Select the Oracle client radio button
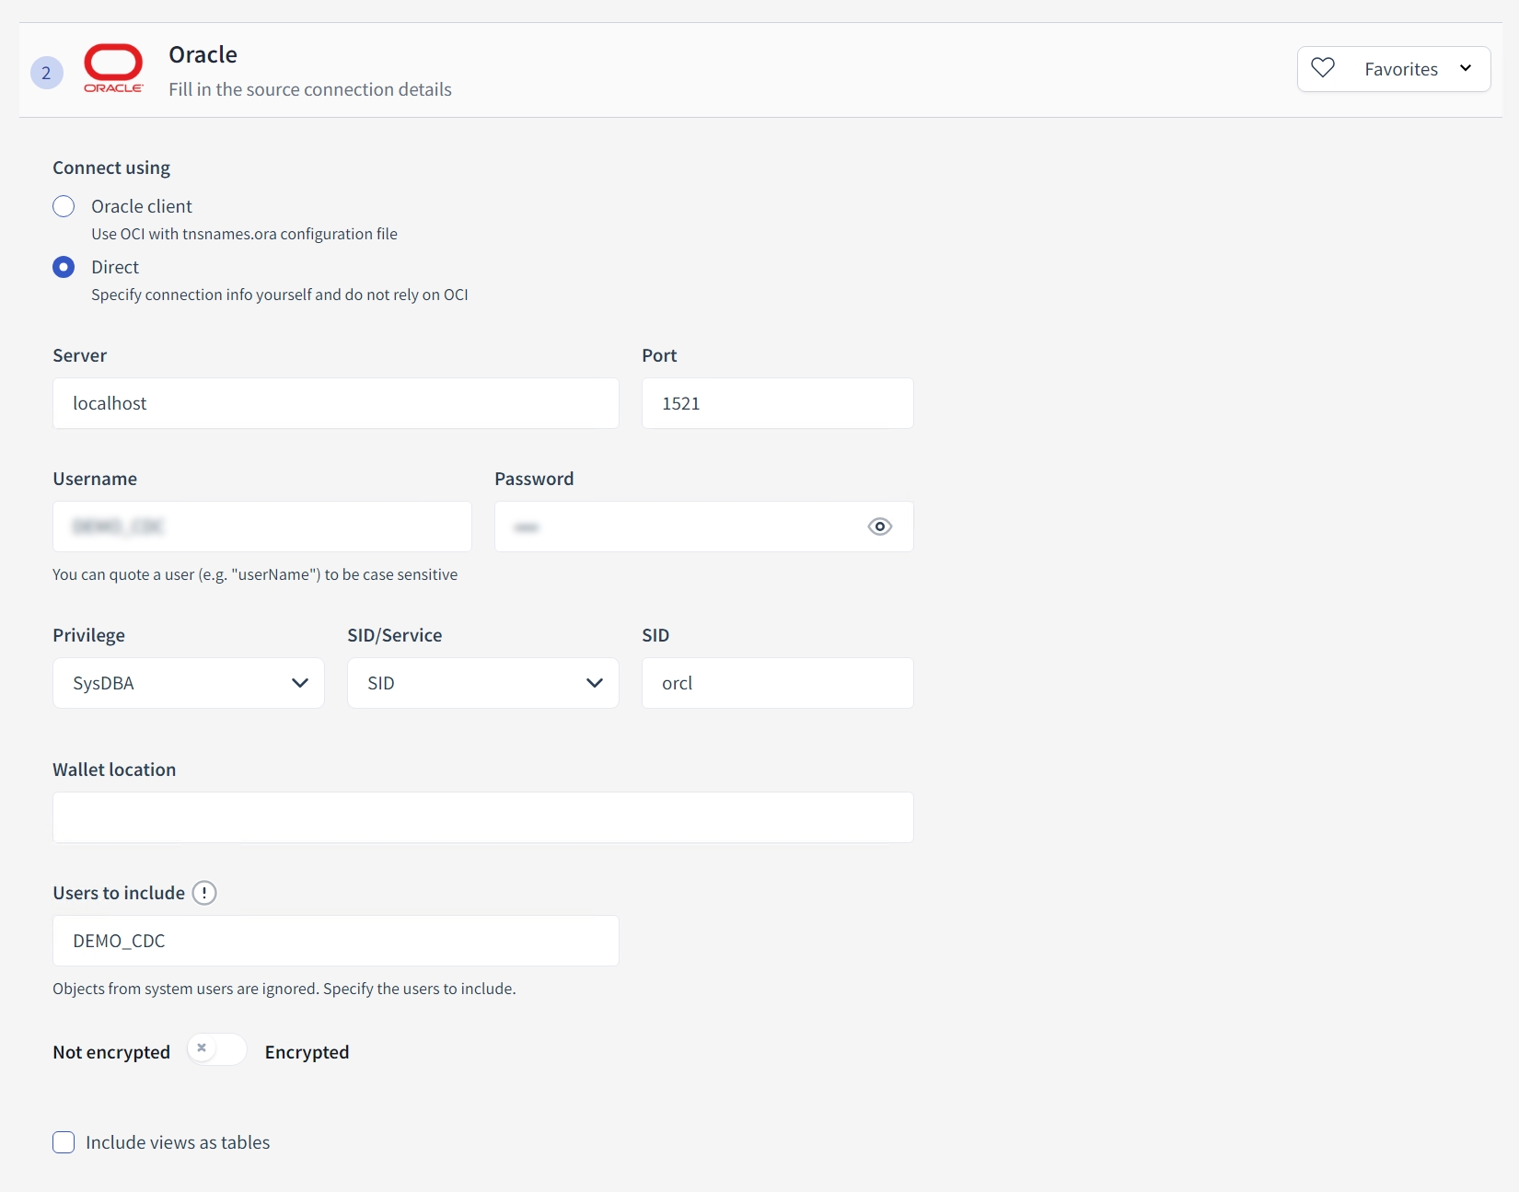The height and width of the screenshot is (1192, 1519). 64,206
